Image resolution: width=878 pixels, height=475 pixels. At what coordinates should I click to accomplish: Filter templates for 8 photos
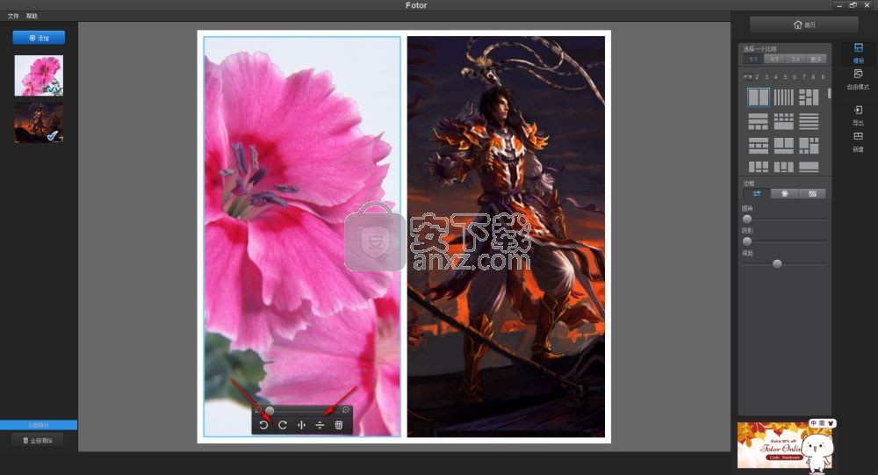(x=813, y=76)
